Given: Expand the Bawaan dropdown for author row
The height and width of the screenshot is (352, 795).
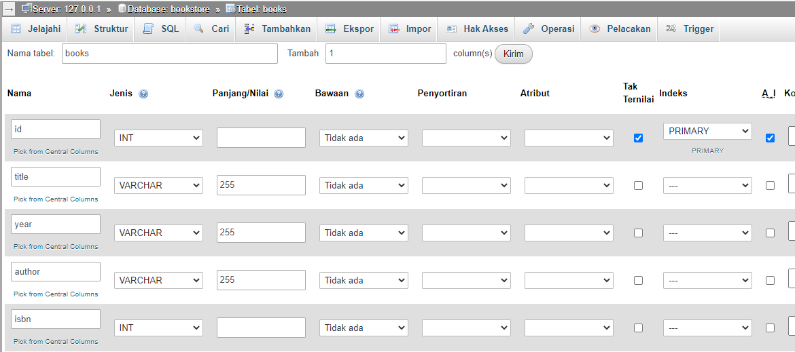Looking at the screenshot, I should tap(364, 280).
